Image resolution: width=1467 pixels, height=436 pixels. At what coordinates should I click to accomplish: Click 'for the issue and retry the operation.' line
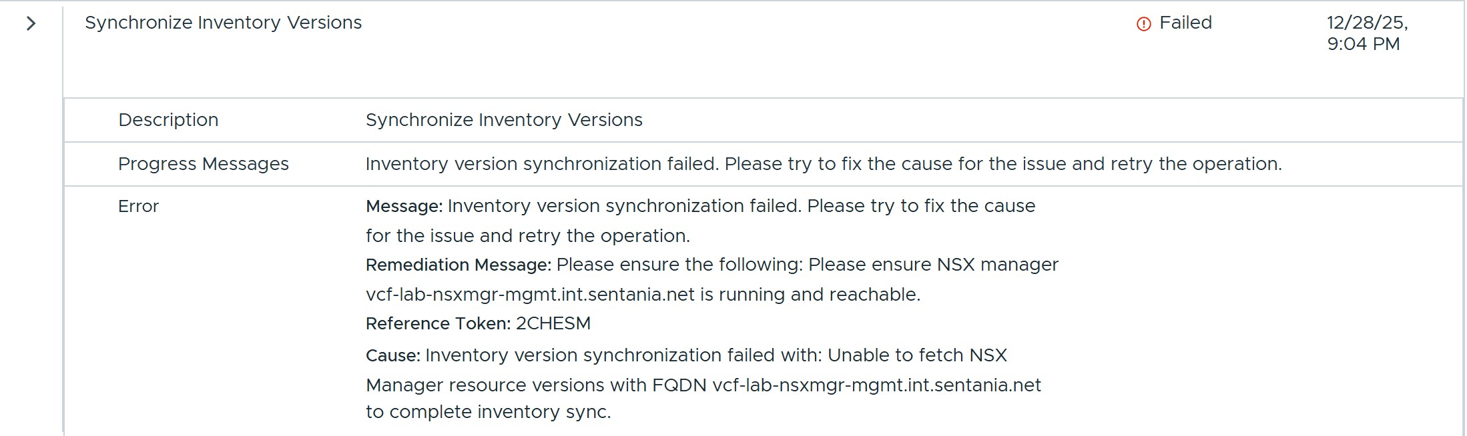click(527, 236)
